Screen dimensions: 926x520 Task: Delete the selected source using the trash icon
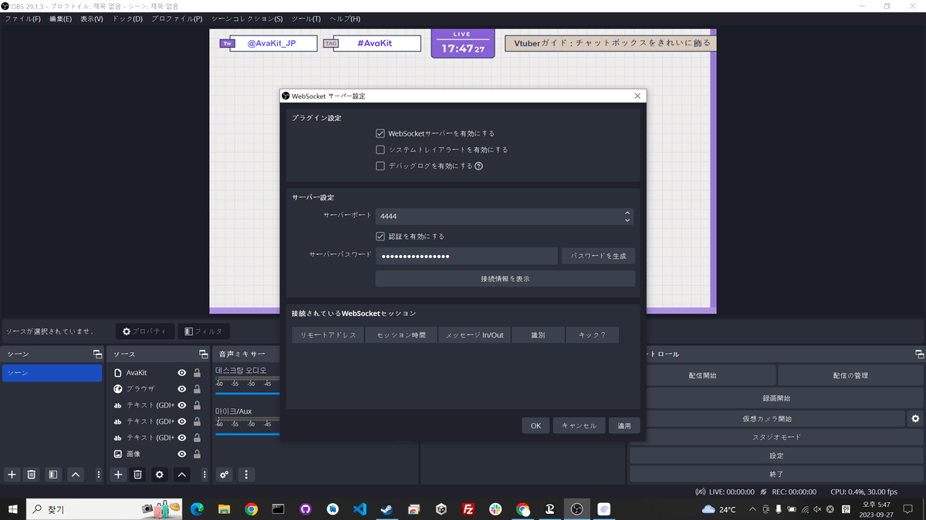point(137,475)
